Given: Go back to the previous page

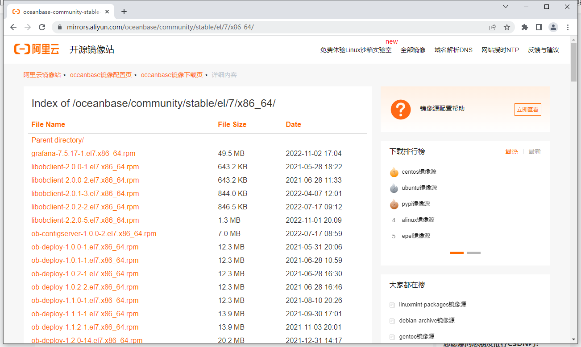Looking at the screenshot, I should point(13,27).
